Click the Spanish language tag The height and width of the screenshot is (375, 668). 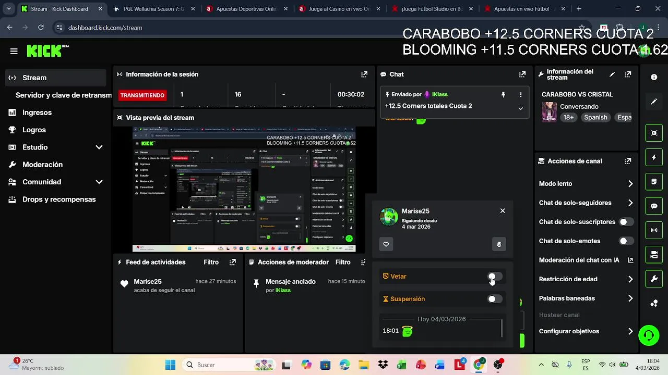coord(595,118)
